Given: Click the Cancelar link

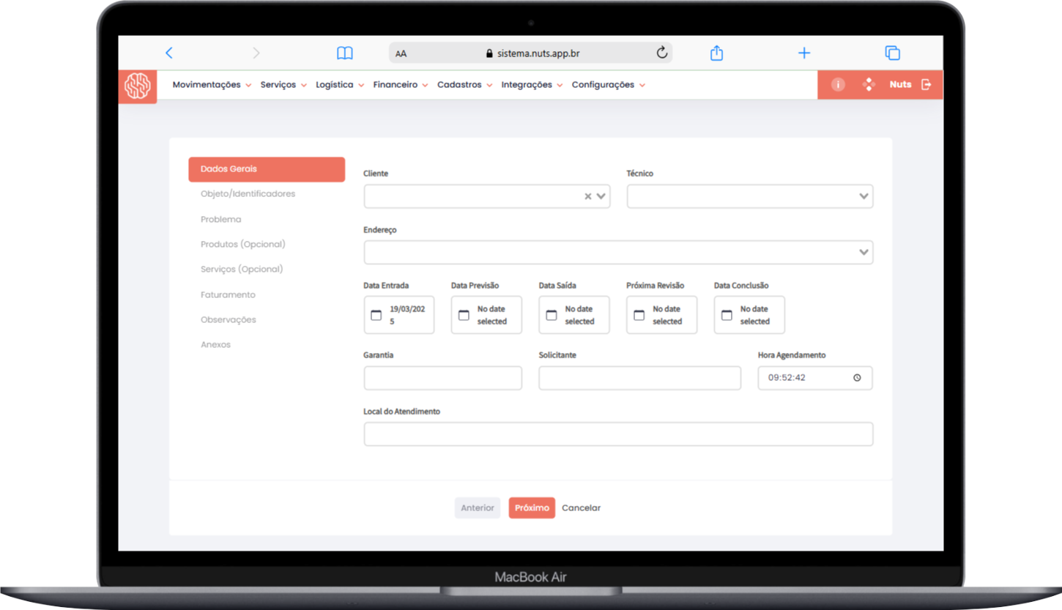Looking at the screenshot, I should pyautogui.click(x=581, y=508).
